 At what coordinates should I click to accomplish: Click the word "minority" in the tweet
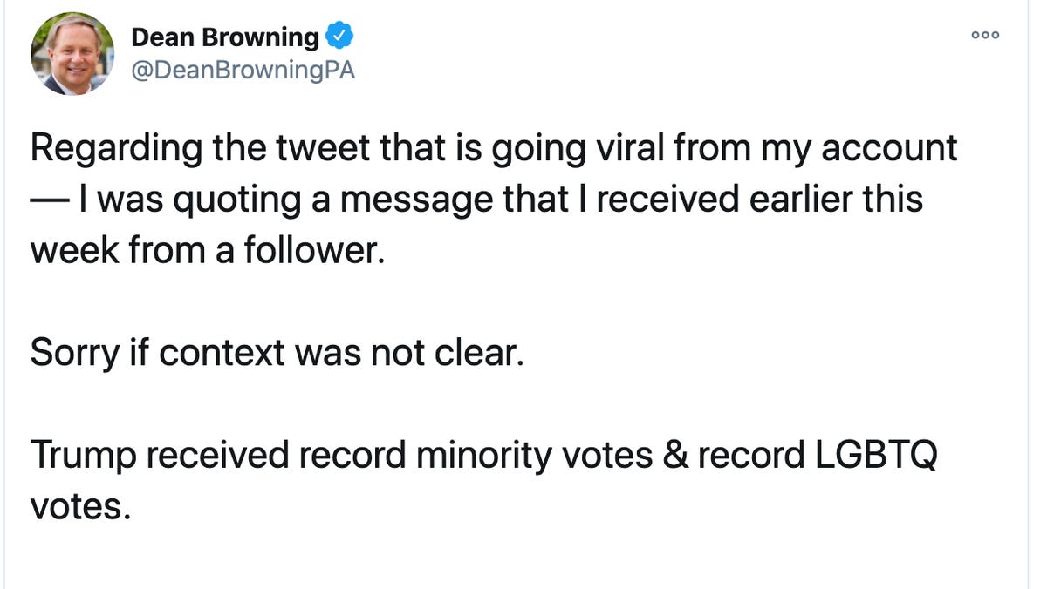pos(483,456)
